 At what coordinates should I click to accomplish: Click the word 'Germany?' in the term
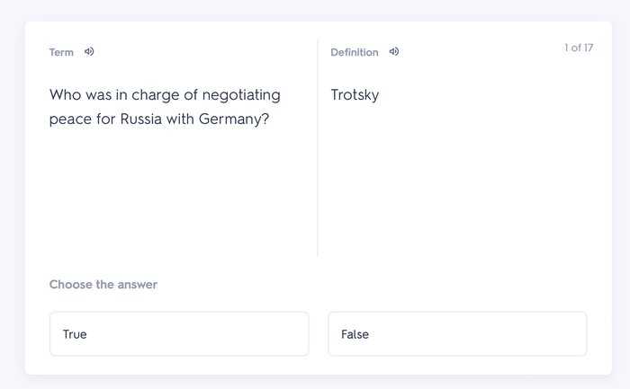pos(234,119)
